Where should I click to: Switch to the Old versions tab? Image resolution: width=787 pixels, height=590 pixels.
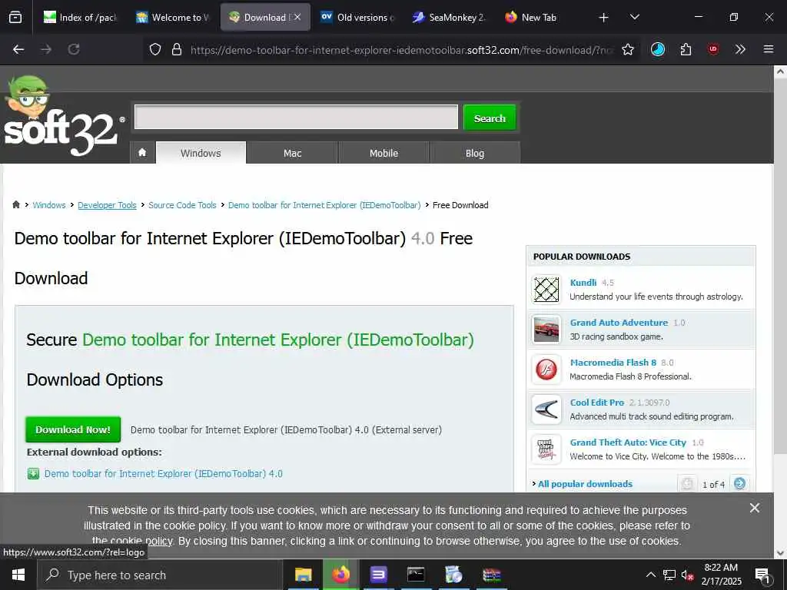click(x=357, y=18)
